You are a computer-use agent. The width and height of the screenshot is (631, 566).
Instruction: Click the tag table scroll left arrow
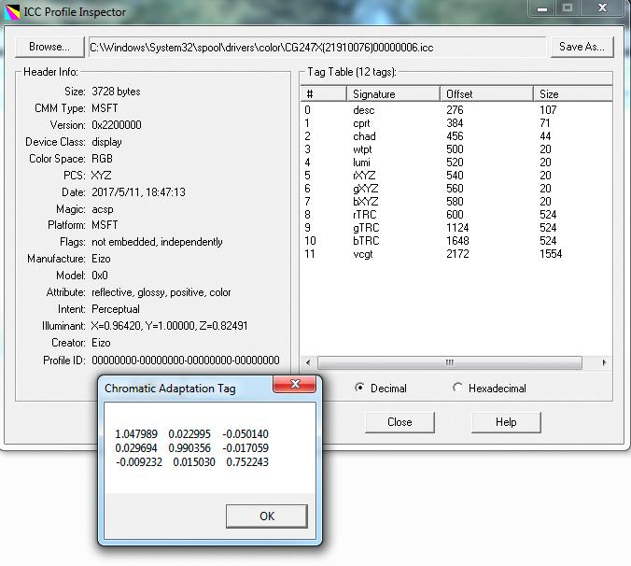(308, 362)
